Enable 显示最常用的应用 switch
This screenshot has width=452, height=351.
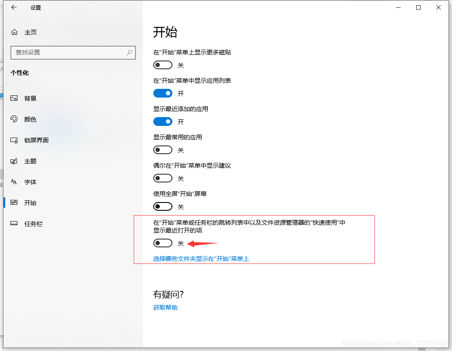pyautogui.click(x=163, y=150)
